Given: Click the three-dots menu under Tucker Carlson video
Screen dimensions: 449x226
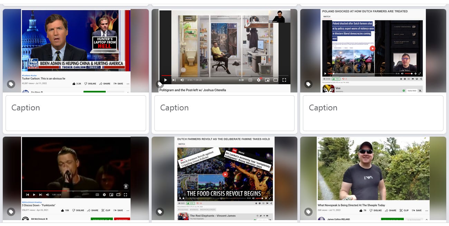Looking at the screenshot, I should click(128, 84).
